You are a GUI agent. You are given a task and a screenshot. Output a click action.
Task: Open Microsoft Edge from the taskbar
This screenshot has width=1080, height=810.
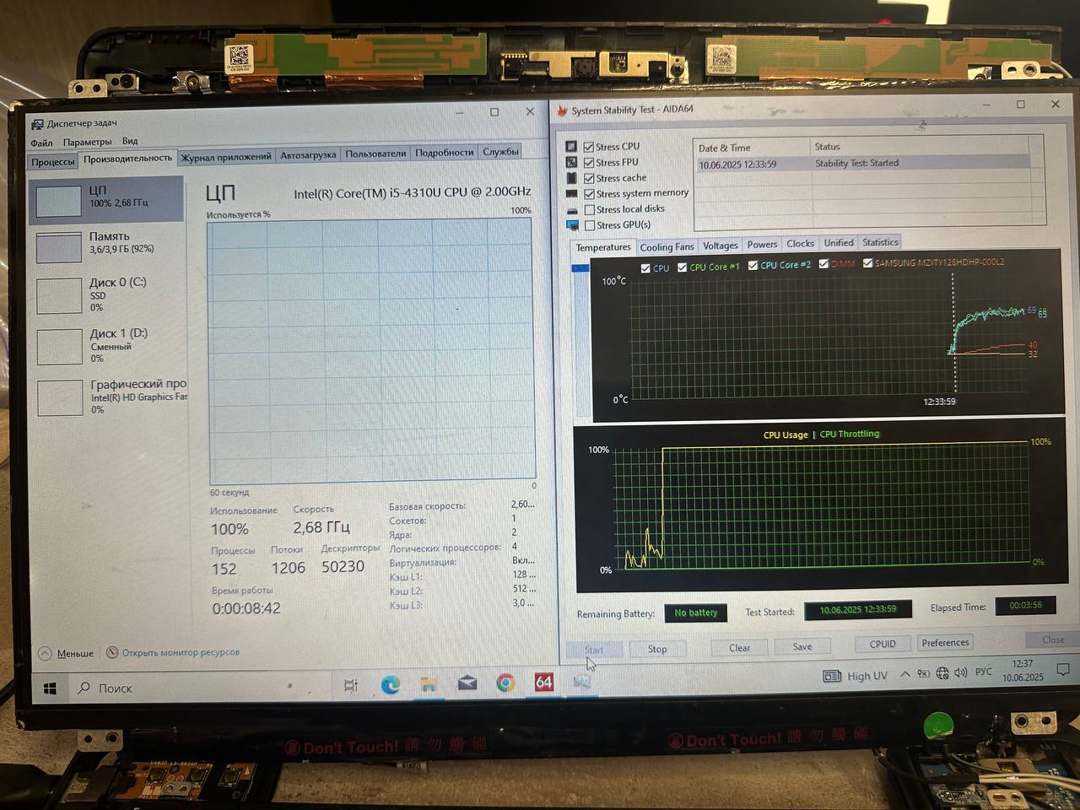coord(390,685)
